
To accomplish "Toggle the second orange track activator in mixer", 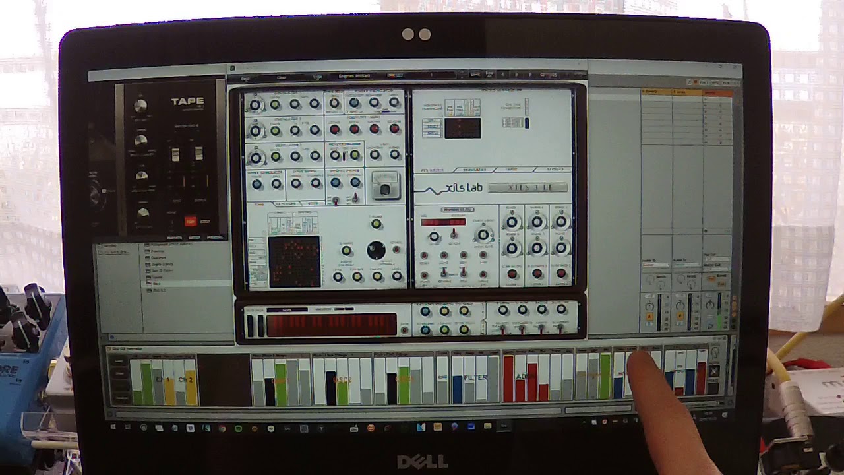I will (680, 316).
